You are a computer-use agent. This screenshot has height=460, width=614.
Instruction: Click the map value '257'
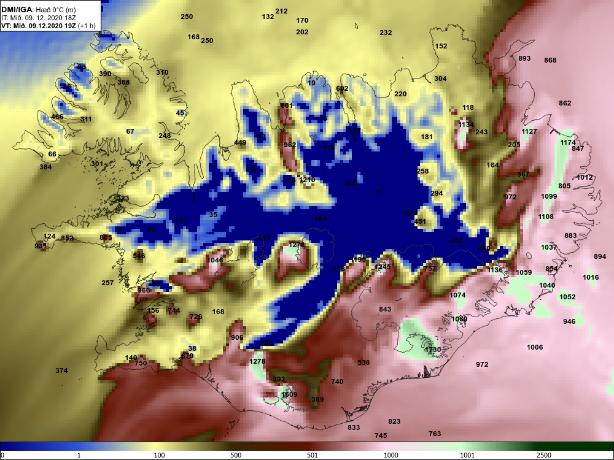[x=107, y=282]
